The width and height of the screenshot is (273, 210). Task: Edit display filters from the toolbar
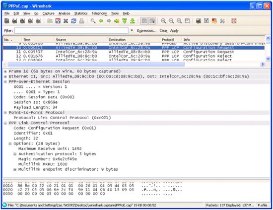[206, 21]
